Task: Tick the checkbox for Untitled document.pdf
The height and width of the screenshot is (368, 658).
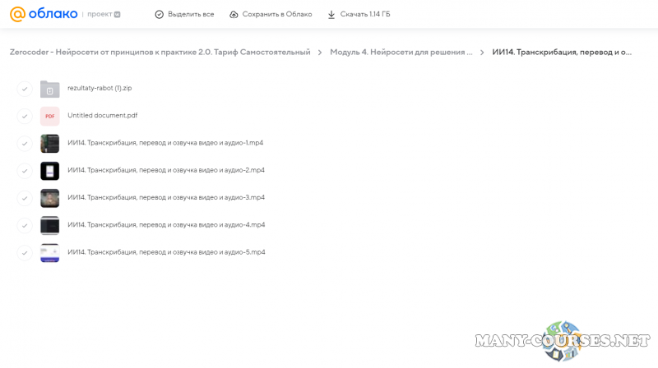Action: pos(25,116)
